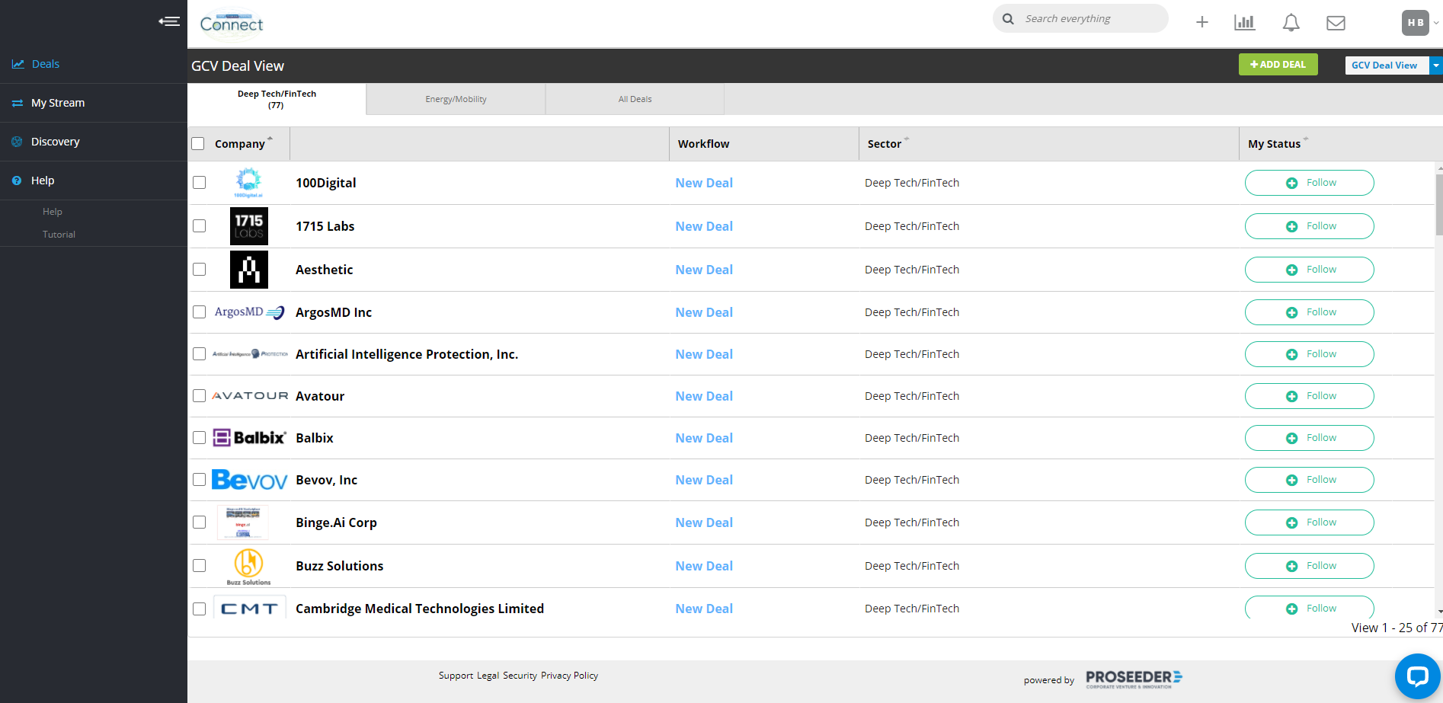
Task: Open the live chat bubble
Action: coord(1416,676)
